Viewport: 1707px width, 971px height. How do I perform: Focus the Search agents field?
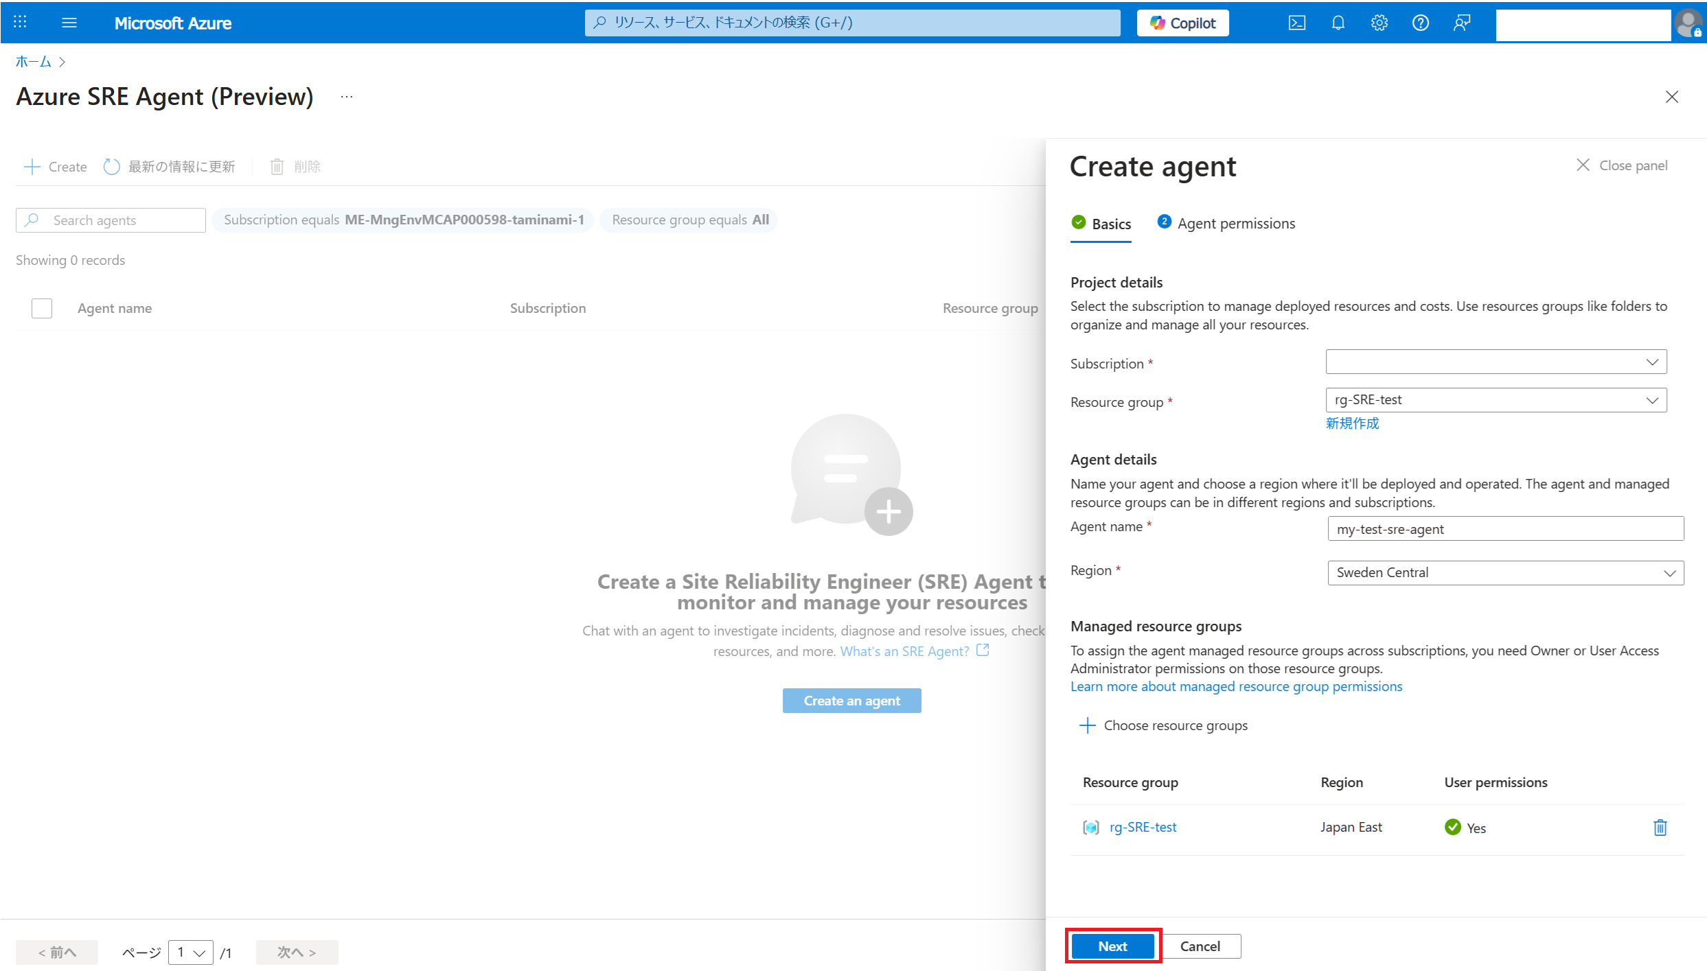(111, 220)
